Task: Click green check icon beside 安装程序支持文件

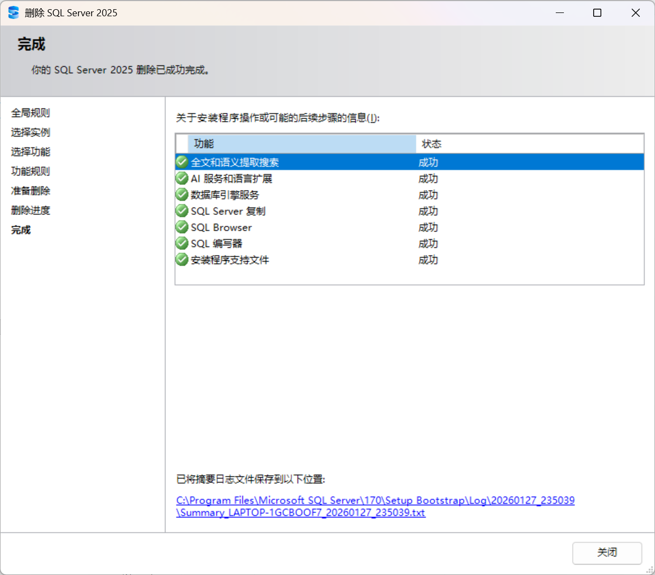Action: click(x=182, y=259)
